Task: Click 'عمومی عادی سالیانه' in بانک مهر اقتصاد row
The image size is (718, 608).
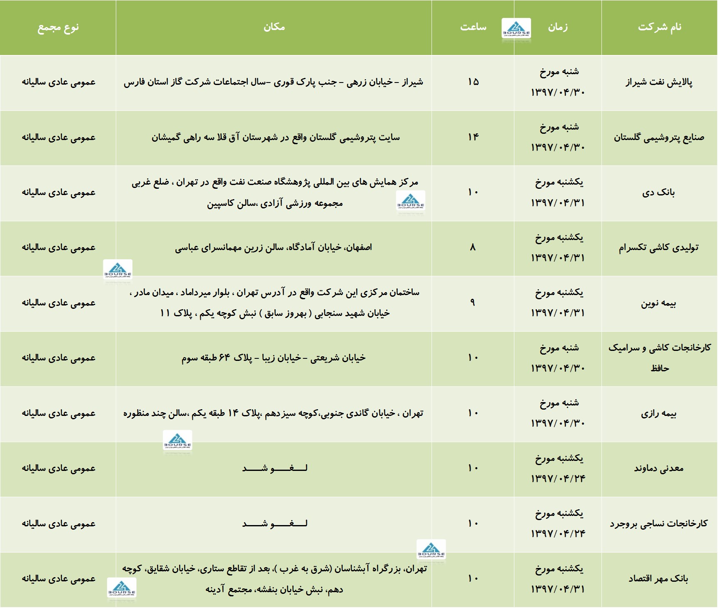Action: tap(58, 579)
